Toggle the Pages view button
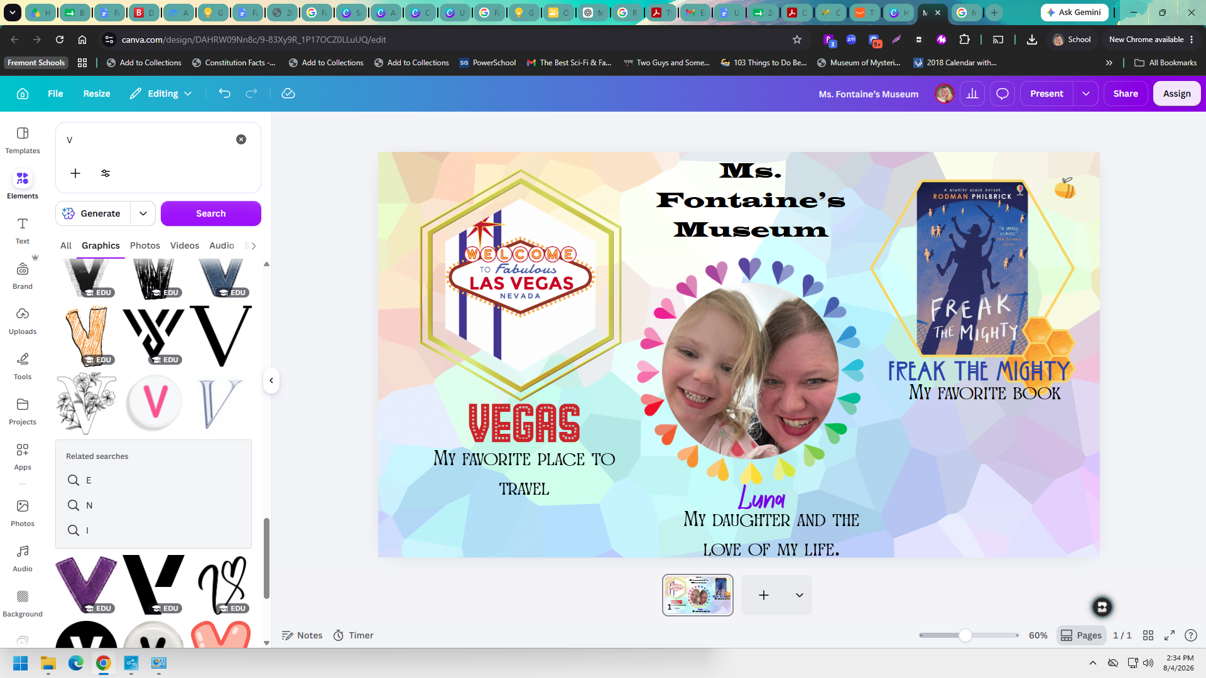Screen dimensions: 1206x678 1081,635
